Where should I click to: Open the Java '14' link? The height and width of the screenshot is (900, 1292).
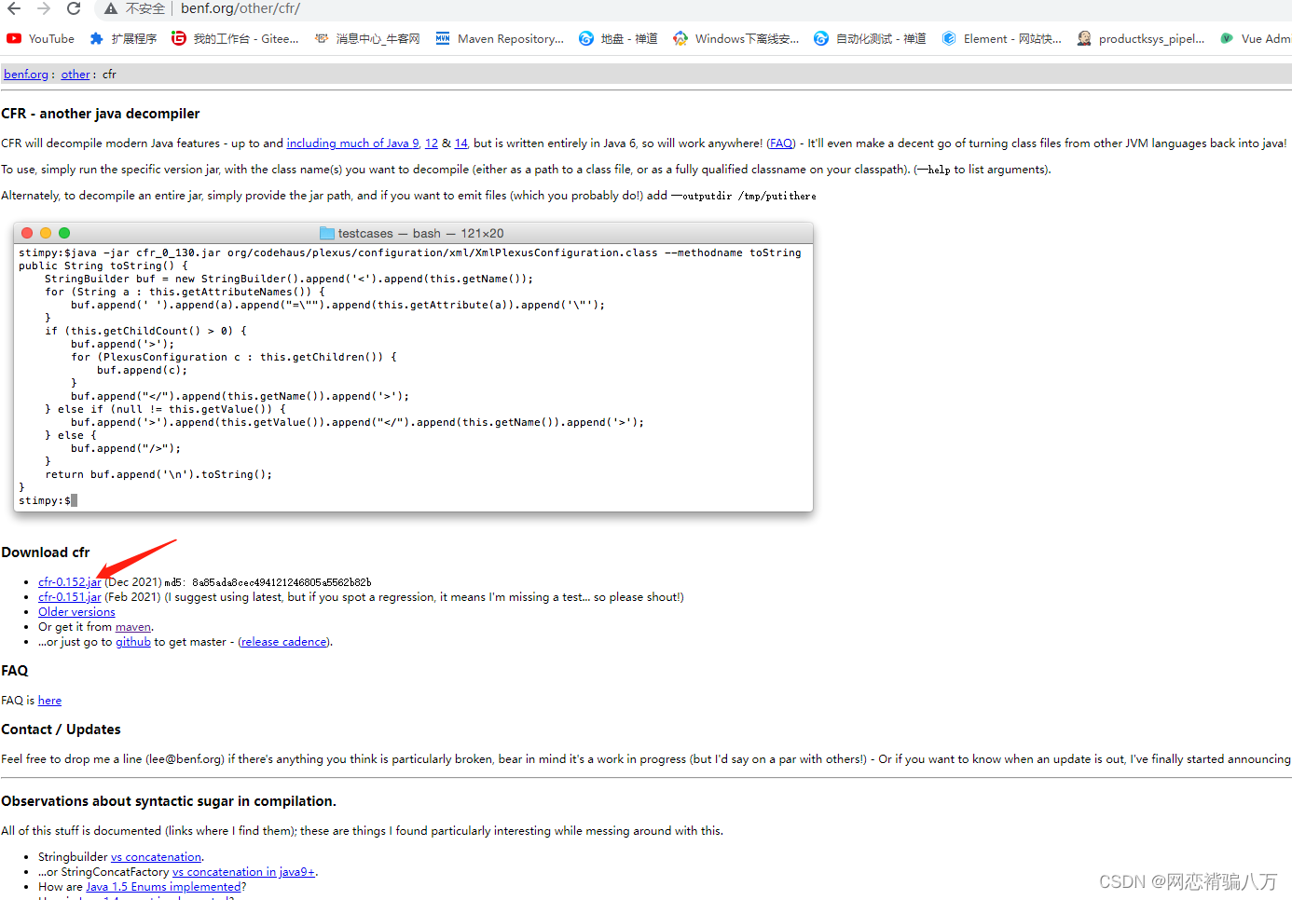tap(461, 143)
